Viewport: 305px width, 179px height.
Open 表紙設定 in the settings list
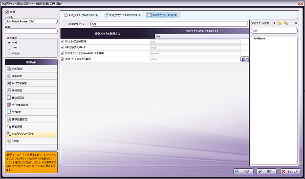point(31,90)
